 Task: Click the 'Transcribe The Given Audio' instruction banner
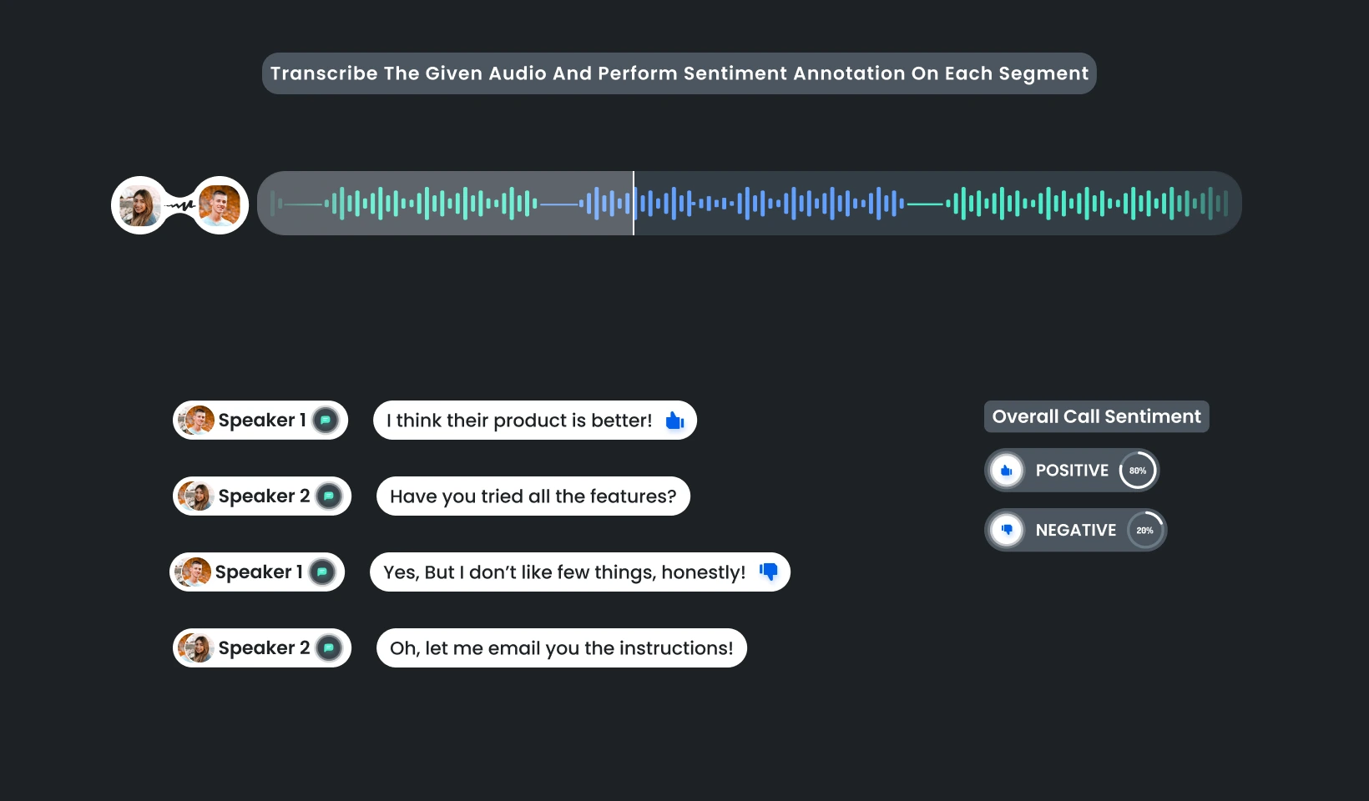[679, 73]
